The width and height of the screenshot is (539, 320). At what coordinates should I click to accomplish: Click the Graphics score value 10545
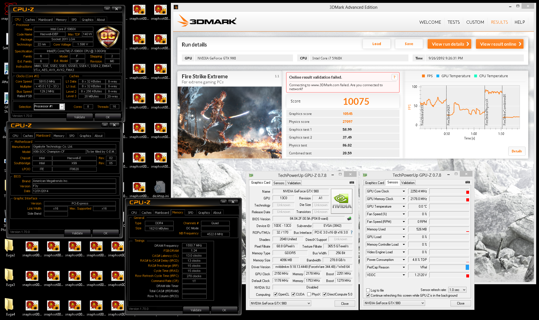348,114
